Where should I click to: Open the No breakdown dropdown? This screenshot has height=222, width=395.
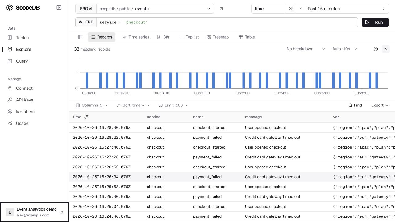[306, 49]
